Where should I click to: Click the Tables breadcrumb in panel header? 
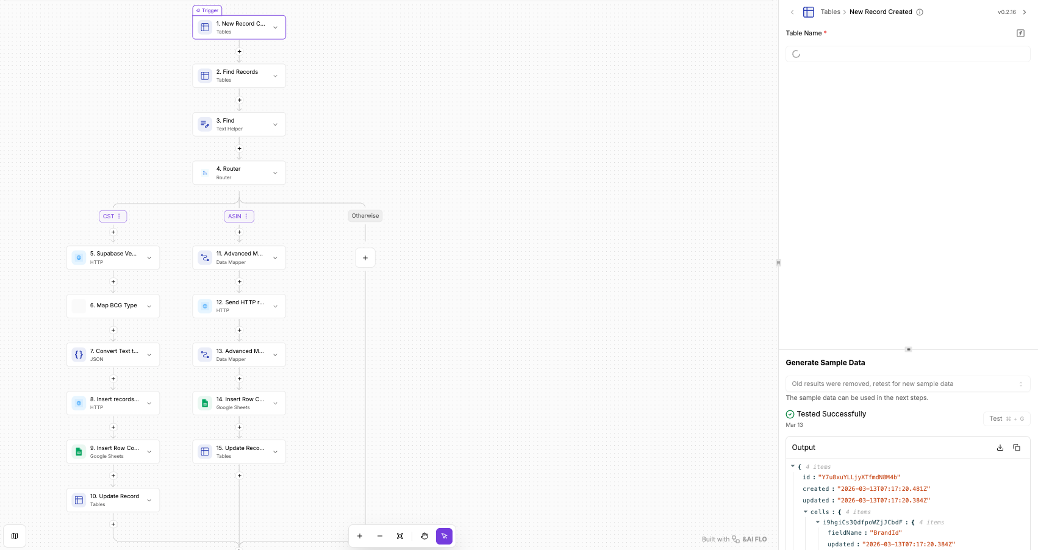(x=830, y=12)
